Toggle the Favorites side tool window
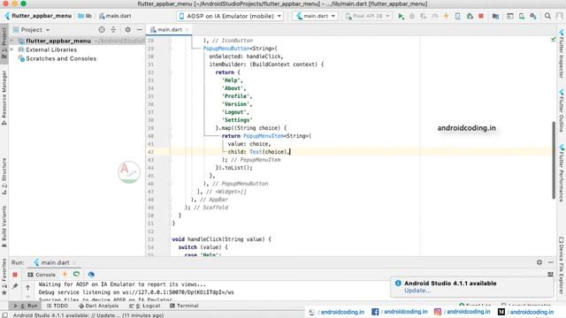 4,276
